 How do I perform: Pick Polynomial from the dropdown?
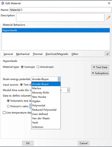pyautogui.click(x=46, y=106)
